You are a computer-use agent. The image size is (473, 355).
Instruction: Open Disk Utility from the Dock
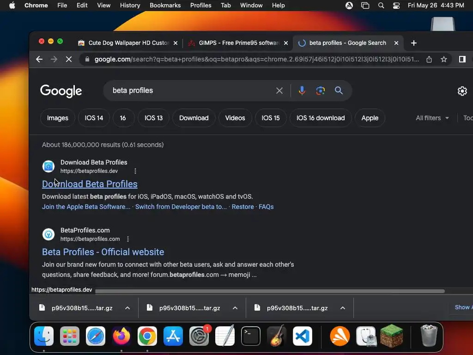(366, 336)
